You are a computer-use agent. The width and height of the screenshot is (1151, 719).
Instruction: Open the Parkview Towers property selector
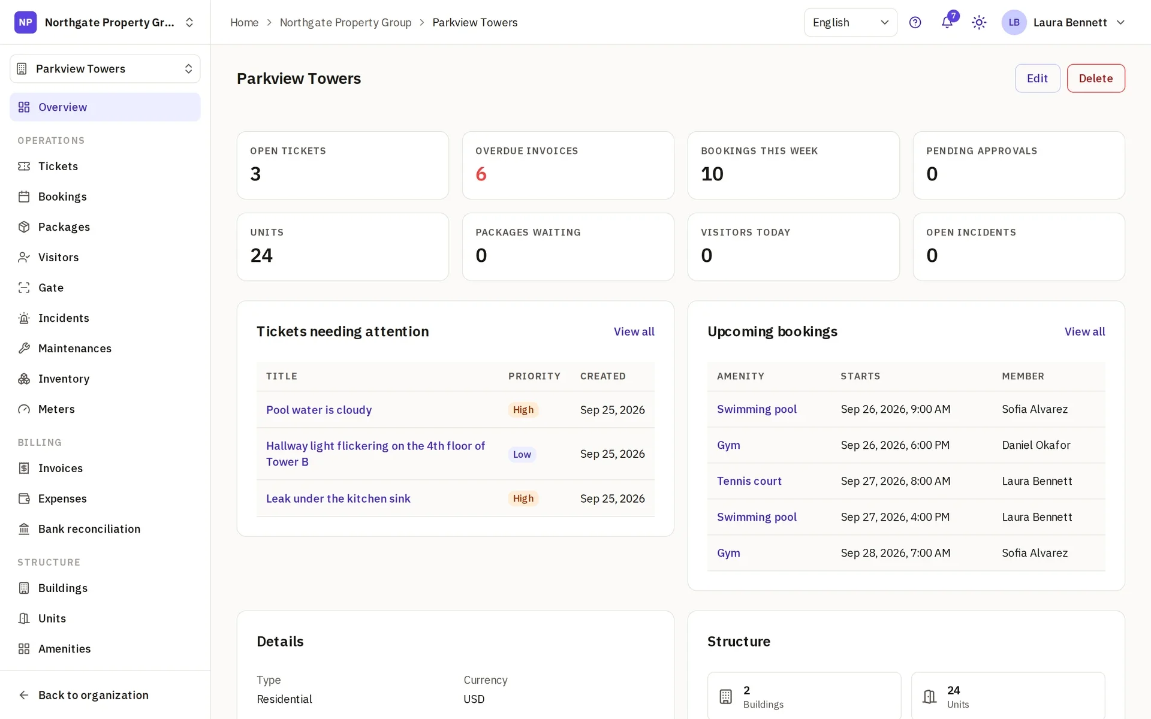coord(105,69)
